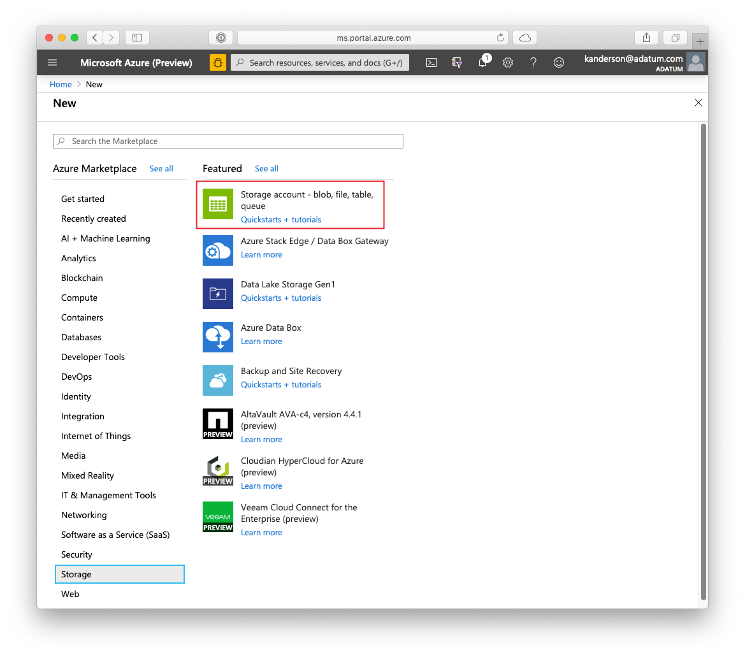Open the help question mark
This screenshot has width=745, height=657.
point(533,62)
